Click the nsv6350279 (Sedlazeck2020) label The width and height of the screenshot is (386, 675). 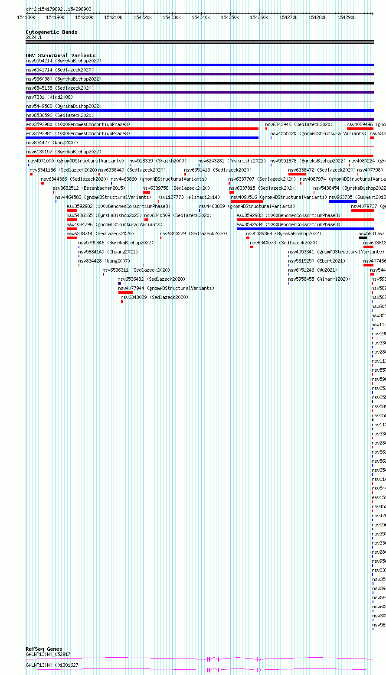(193, 234)
